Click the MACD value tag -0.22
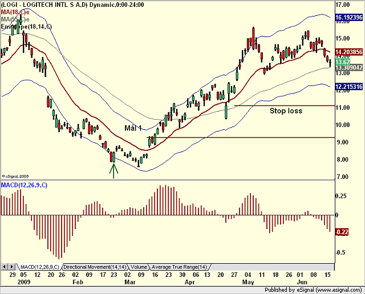The image size is (365, 294). pyautogui.click(x=342, y=232)
